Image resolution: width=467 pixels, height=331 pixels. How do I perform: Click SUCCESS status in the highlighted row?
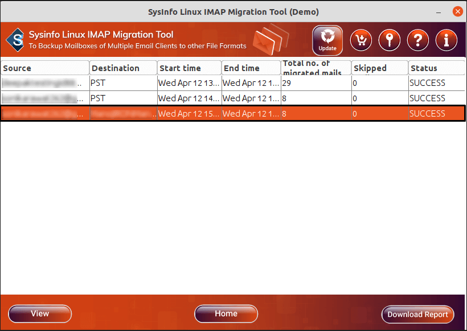point(436,114)
